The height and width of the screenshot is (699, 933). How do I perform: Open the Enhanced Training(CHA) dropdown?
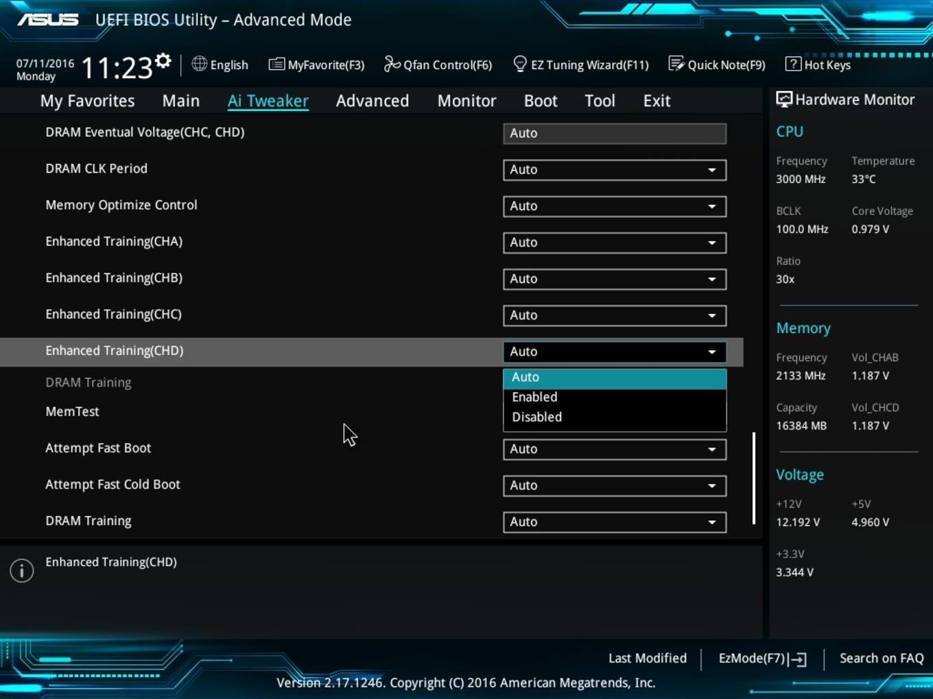(x=615, y=243)
